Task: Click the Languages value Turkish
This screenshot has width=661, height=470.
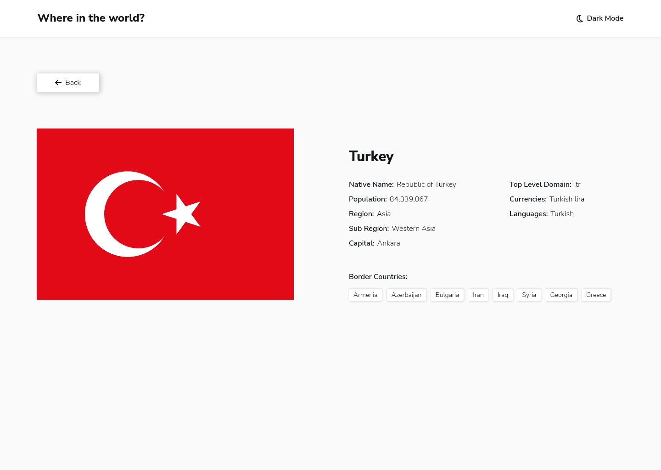Action: tap(562, 214)
